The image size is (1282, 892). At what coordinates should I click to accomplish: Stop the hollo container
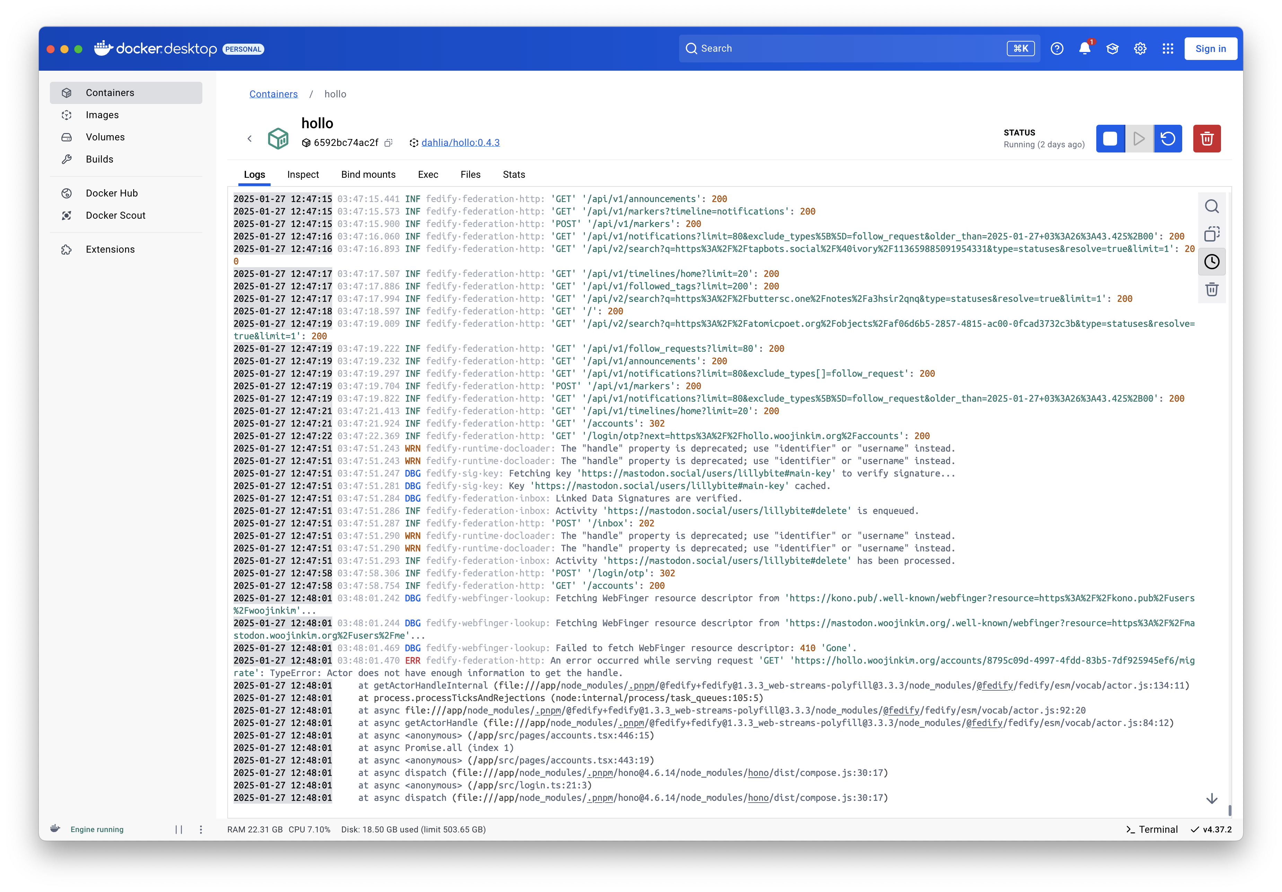point(1110,139)
